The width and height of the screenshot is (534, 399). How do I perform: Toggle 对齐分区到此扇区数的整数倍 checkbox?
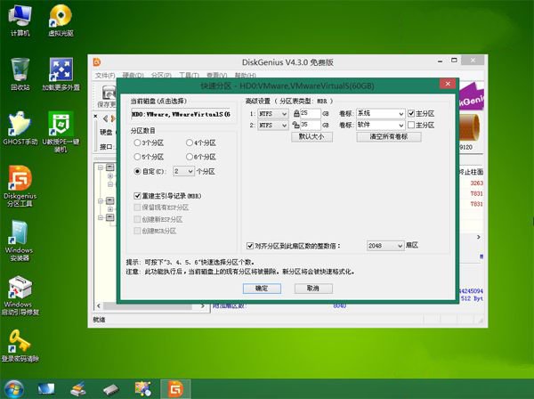[250, 246]
